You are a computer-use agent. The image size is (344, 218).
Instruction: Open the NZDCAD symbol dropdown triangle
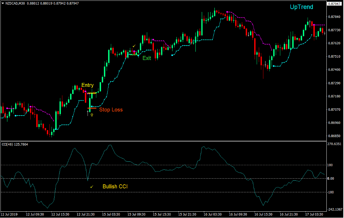(x=3, y=3)
